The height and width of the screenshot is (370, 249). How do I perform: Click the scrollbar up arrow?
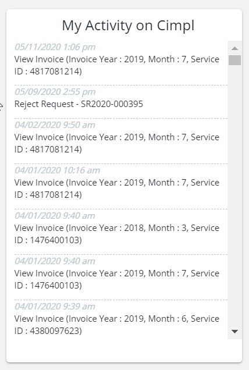pos(234,48)
